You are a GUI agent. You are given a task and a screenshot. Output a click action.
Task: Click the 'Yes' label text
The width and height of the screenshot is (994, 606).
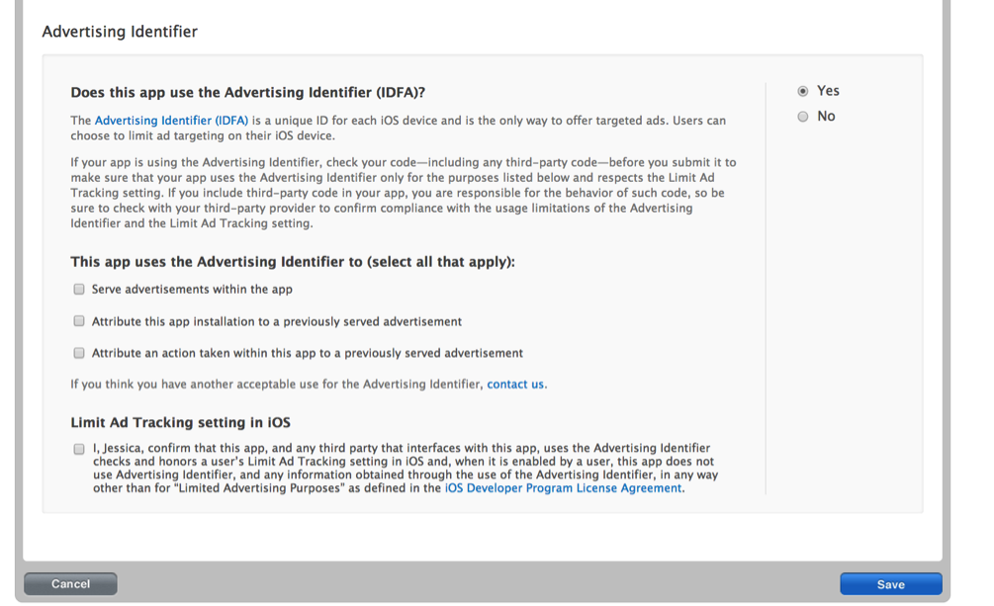click(828, 91)
